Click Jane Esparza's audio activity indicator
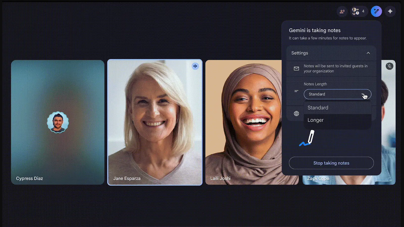404x227 pixels. pyautogui.click(x=195, y=66)
